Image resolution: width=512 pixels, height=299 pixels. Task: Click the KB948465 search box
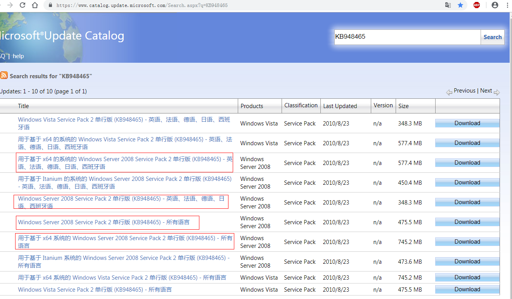coord(407,37)
